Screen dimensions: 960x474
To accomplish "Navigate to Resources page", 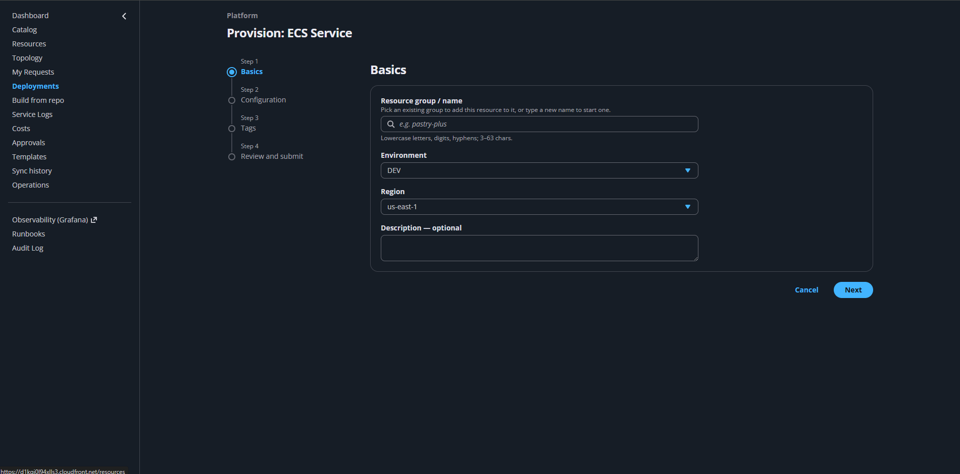I will 29,44.
